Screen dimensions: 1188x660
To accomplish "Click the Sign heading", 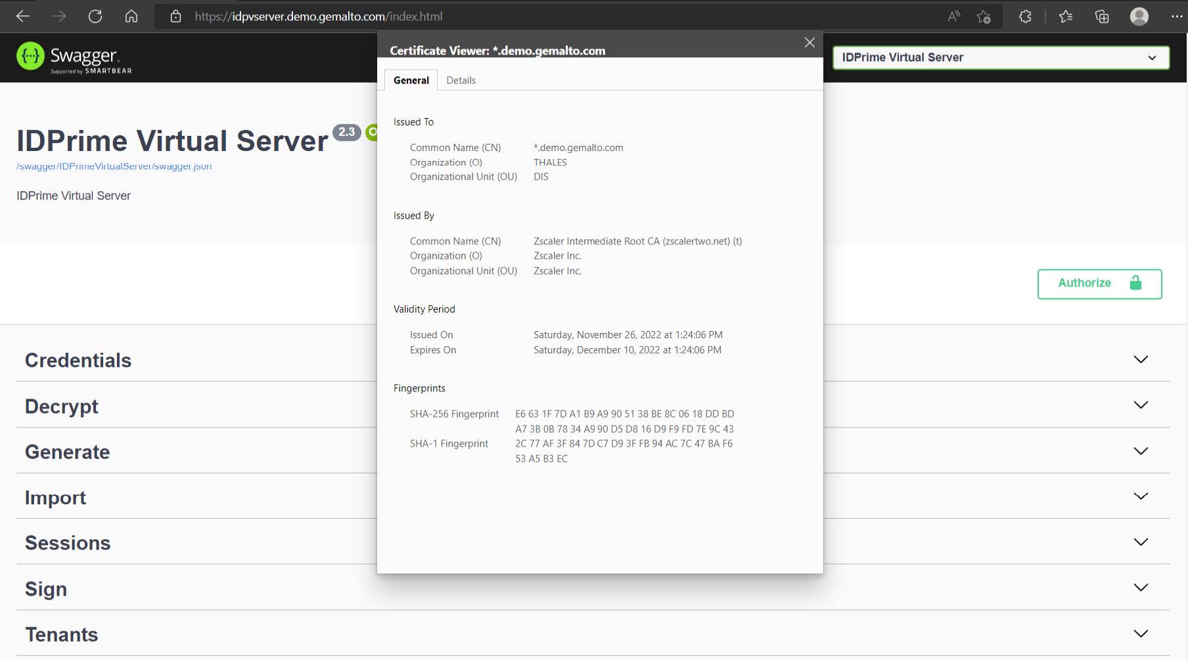I will pos(46,589).
